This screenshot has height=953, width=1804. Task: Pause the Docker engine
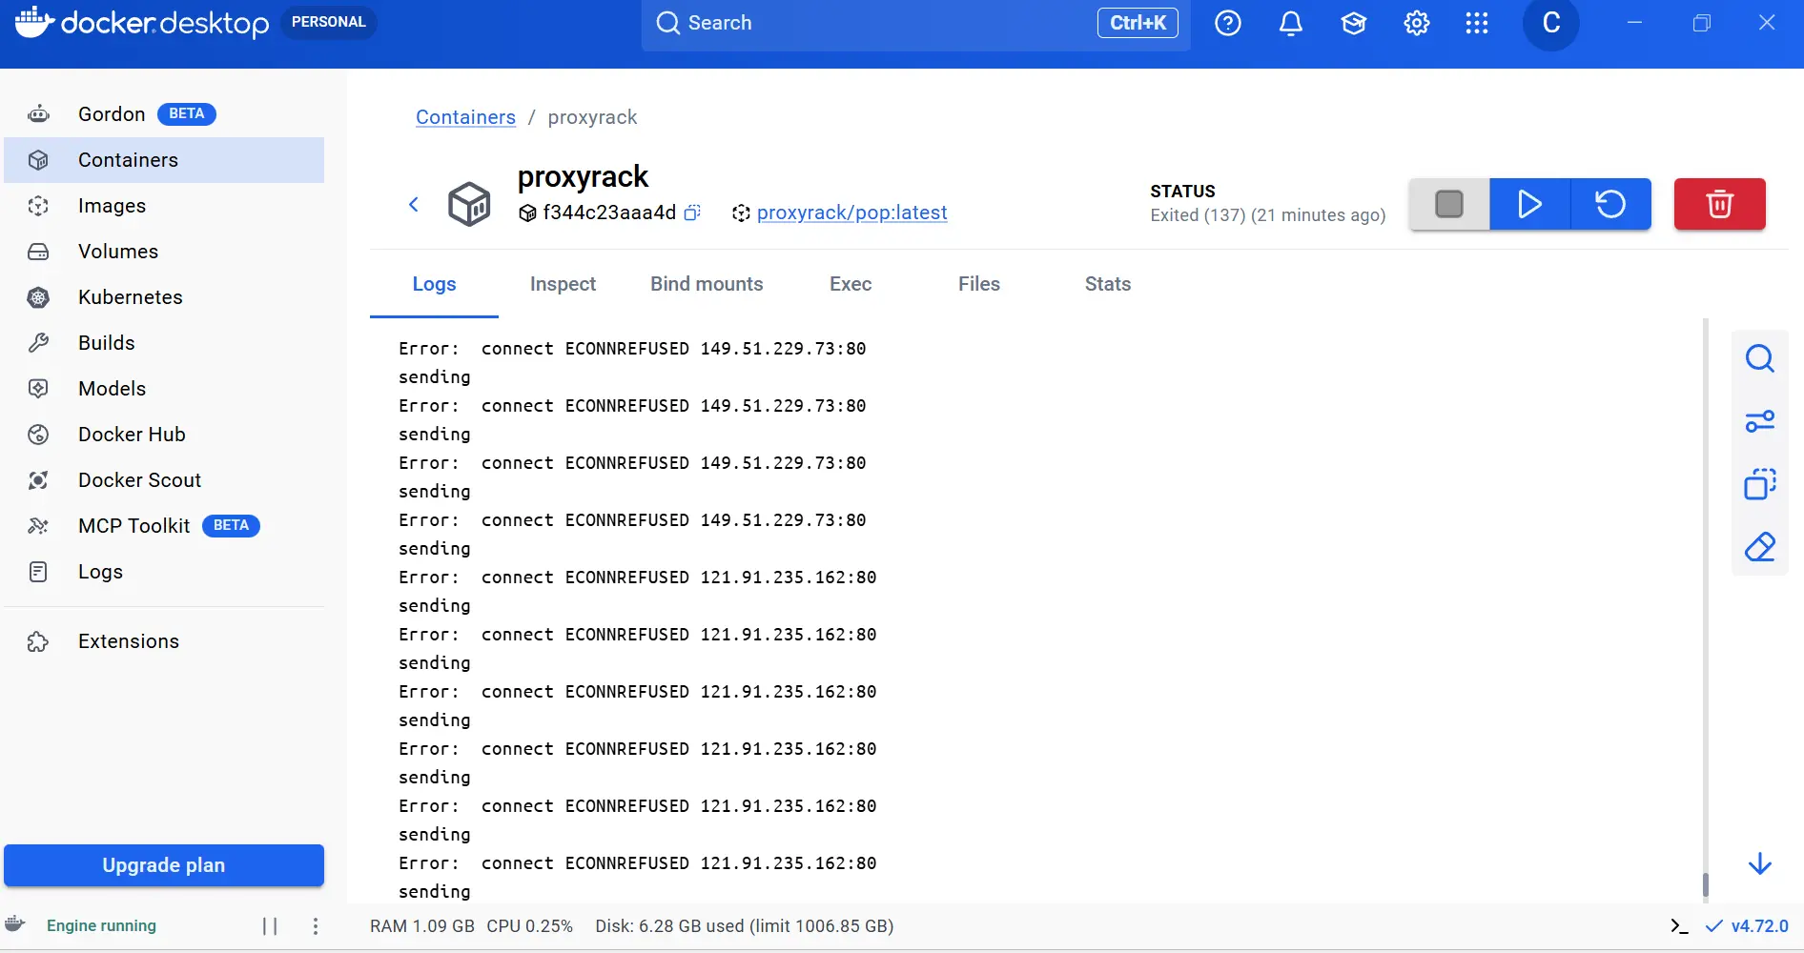click(270, 926)
